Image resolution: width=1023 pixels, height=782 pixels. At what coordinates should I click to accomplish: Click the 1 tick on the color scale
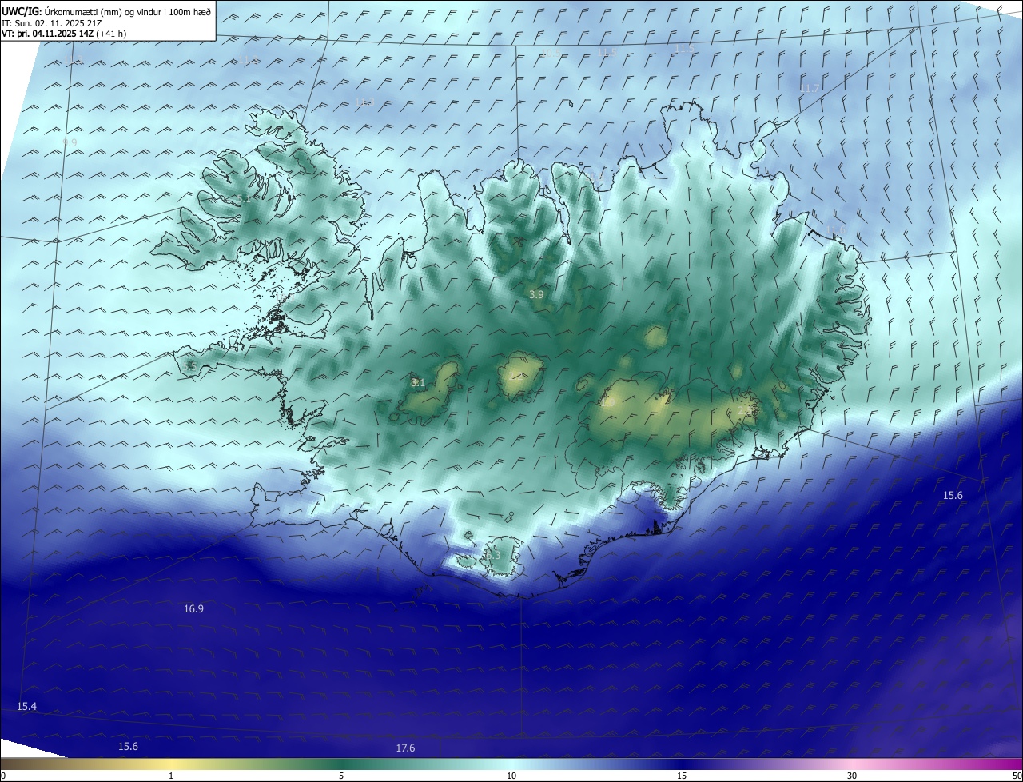point(171,776)
